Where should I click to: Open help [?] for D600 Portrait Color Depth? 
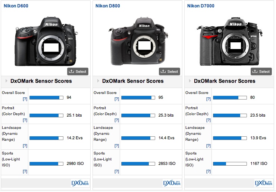click(25, 120)
